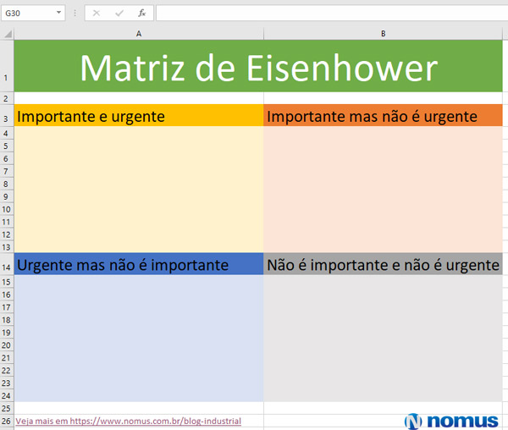Click the Matriz de Eisenhower title cell
Screen dimensions: 508x430
click(258, 67)
